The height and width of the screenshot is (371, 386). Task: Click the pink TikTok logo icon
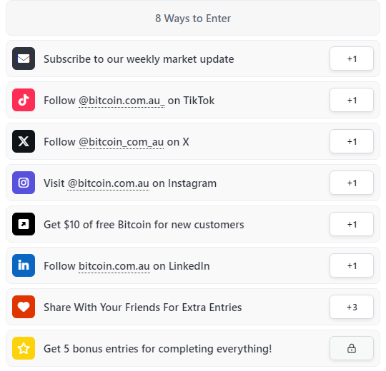[x=24, y=100]
